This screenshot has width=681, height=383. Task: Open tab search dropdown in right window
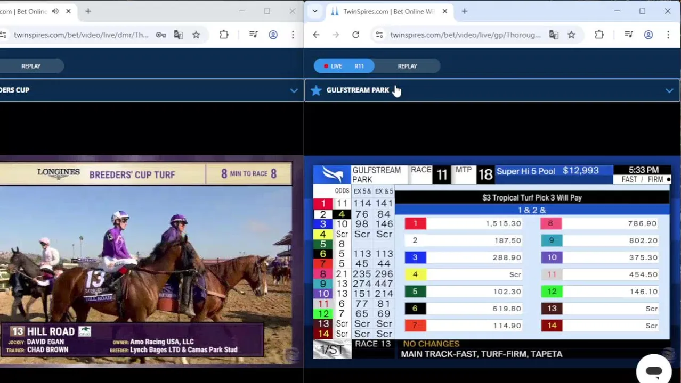[x=315, y=11]
